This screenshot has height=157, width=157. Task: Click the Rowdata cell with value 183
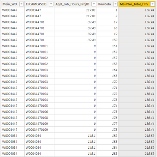coord(108,142)
